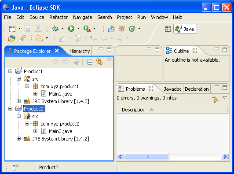Collapse the src folder under Product1

tap(18, 78)
